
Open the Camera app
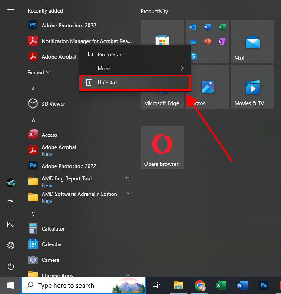(50, 260)
